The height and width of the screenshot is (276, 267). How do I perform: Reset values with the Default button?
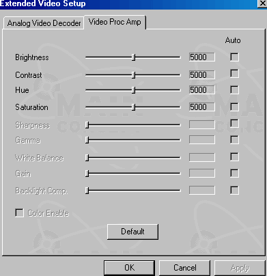(132, 232)
